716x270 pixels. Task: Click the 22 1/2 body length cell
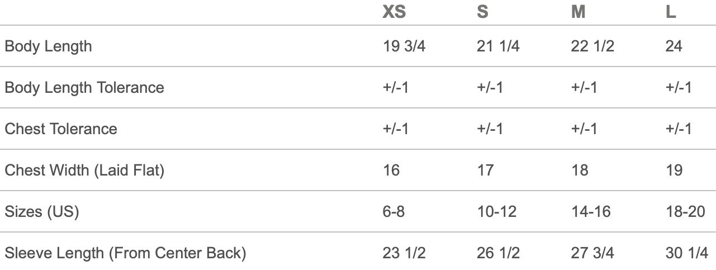point(592,46)
